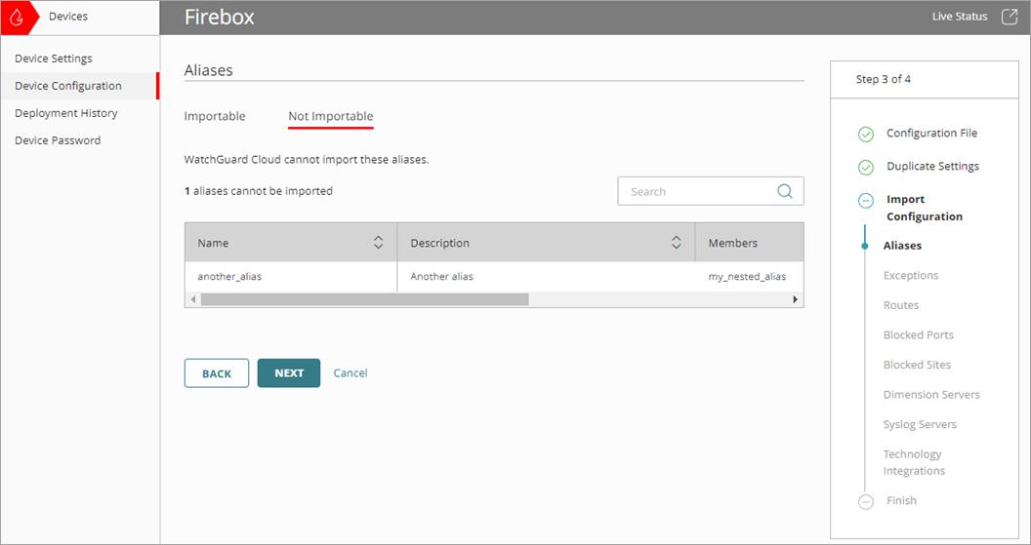Click the Technology Integrations substep
1031x545 pixels.
click(914, 462)
